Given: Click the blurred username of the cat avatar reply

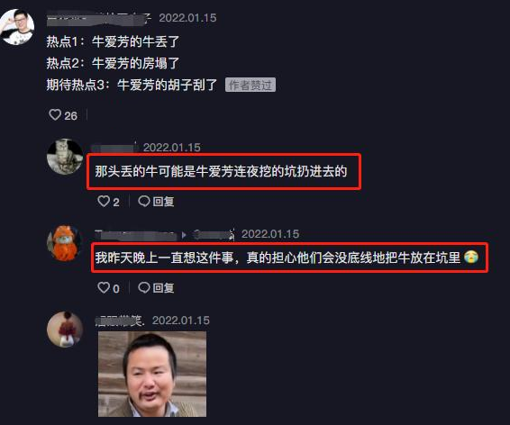Looking at the screenshot, I should 114,148.
